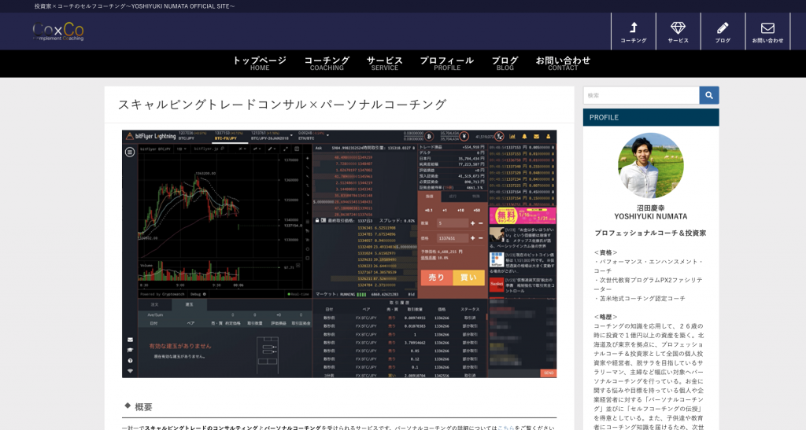
Task: Open お問い合わせ CONTACT navigation item
Action: (563, 63)
